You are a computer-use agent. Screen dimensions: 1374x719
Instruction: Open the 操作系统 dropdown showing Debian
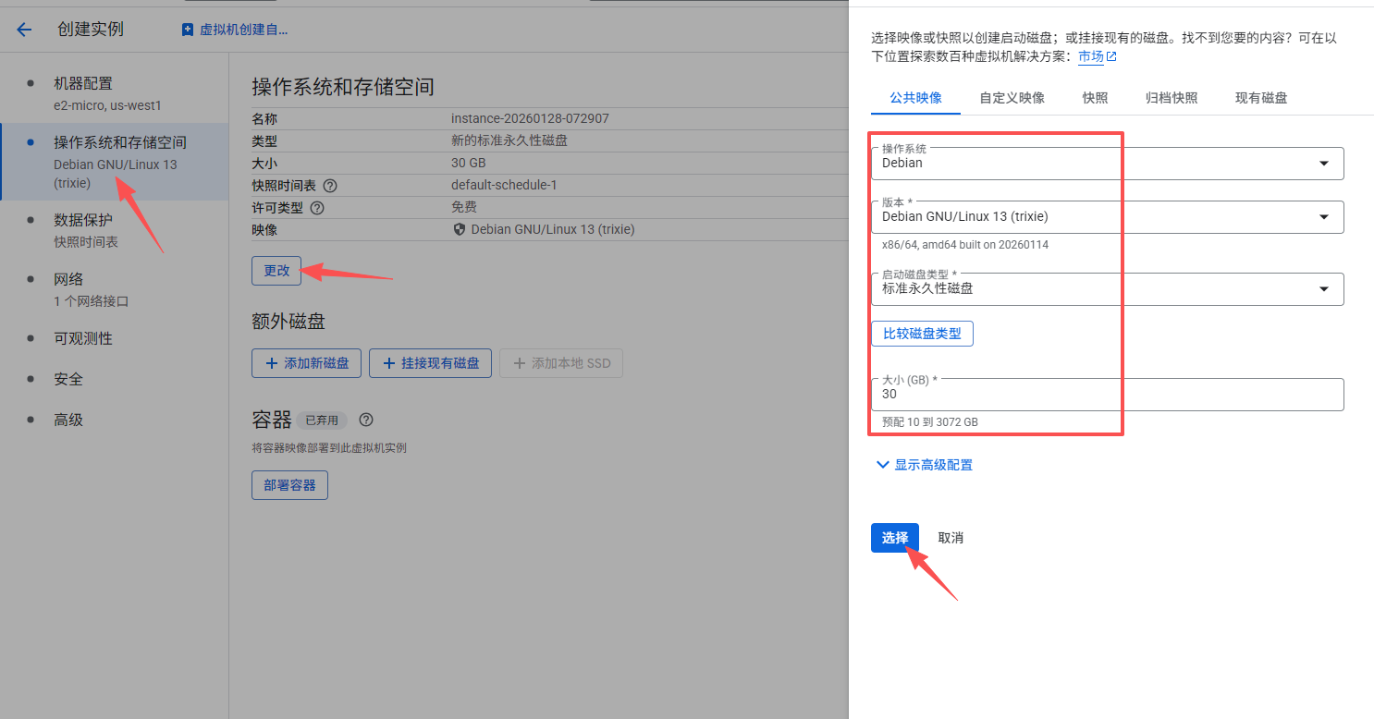[1106, 164]
